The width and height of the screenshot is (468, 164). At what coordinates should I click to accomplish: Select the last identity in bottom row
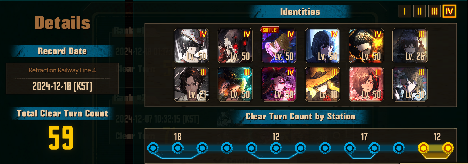410,84
